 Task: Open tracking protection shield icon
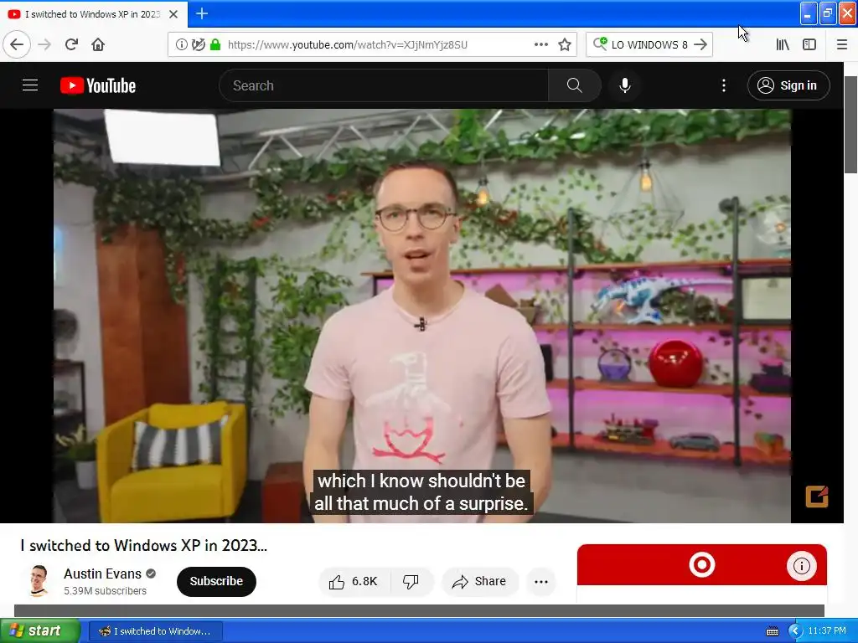coord(198,44)
